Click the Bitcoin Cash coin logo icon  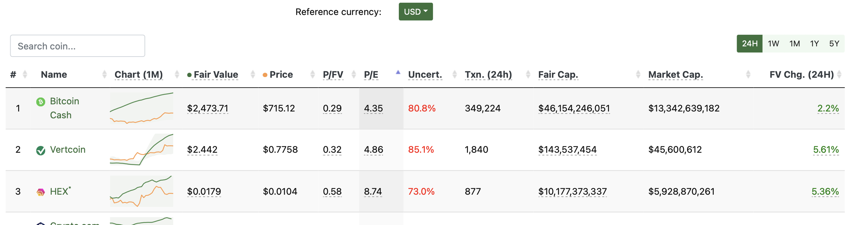[40, 102]
